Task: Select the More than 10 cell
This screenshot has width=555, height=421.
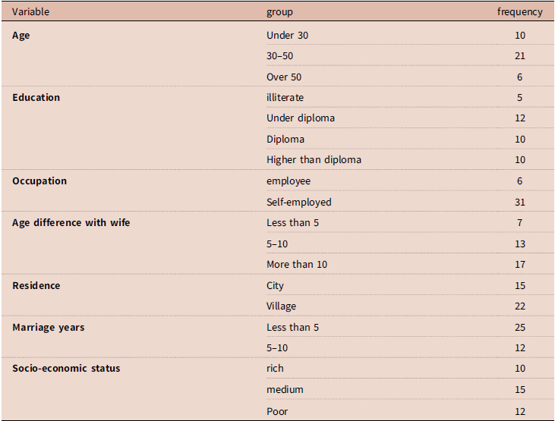Action: tap(297, 264)
